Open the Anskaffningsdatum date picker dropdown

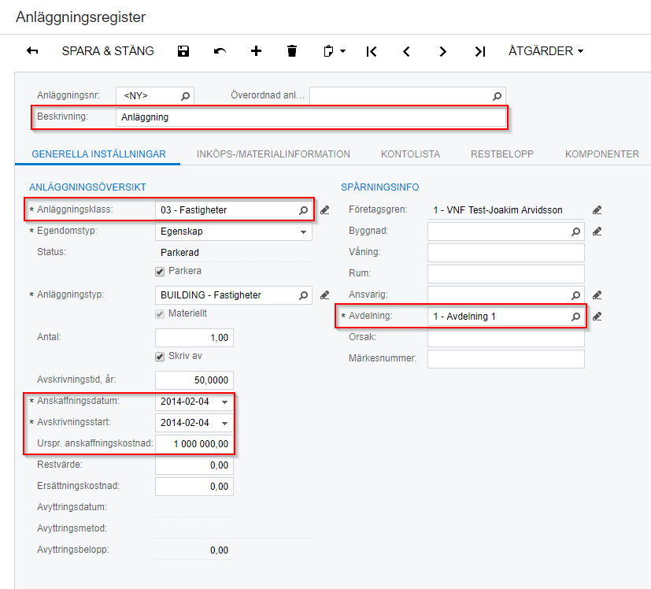(225, 402)
